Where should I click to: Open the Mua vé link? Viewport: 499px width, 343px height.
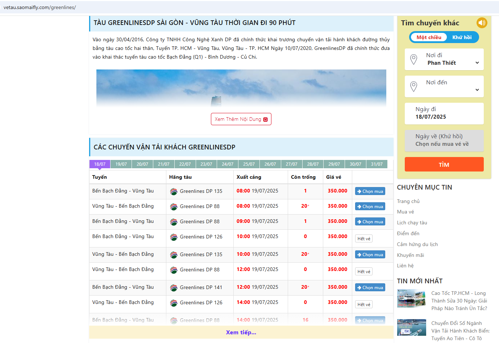pyautogui.click(x=405, y=212)
